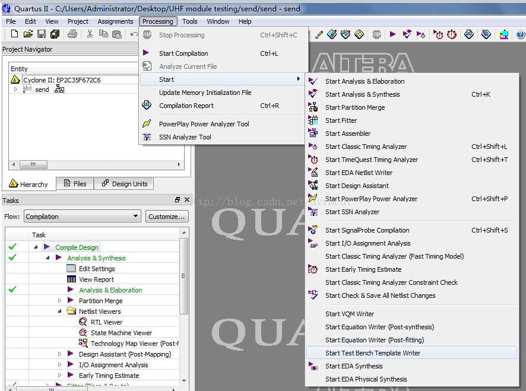Image resolution: width=526 pixels, height=391 pixels.
Task: Choose Start Test Bench Template Writer
Action: pyautogui.click(x=411, y=353)
